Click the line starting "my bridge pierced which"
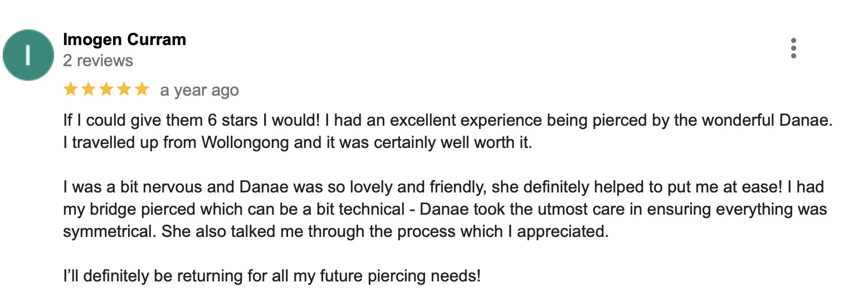This screenshot has width=858, height=297. point(445,210)
